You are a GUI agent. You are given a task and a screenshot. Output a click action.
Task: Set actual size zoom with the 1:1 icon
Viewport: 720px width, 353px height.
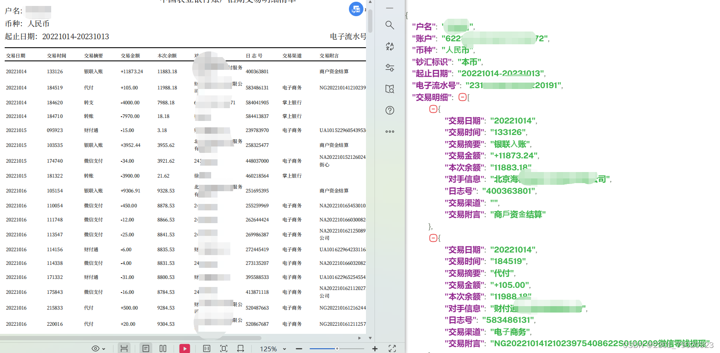click(207, 348)
